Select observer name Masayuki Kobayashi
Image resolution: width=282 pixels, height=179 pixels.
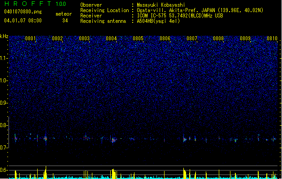coord(161,5)
